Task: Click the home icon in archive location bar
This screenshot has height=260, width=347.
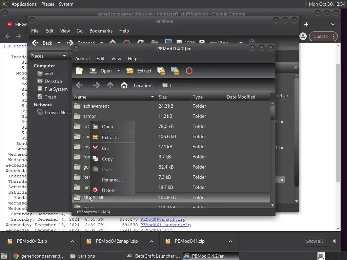Action: point(124,85)
